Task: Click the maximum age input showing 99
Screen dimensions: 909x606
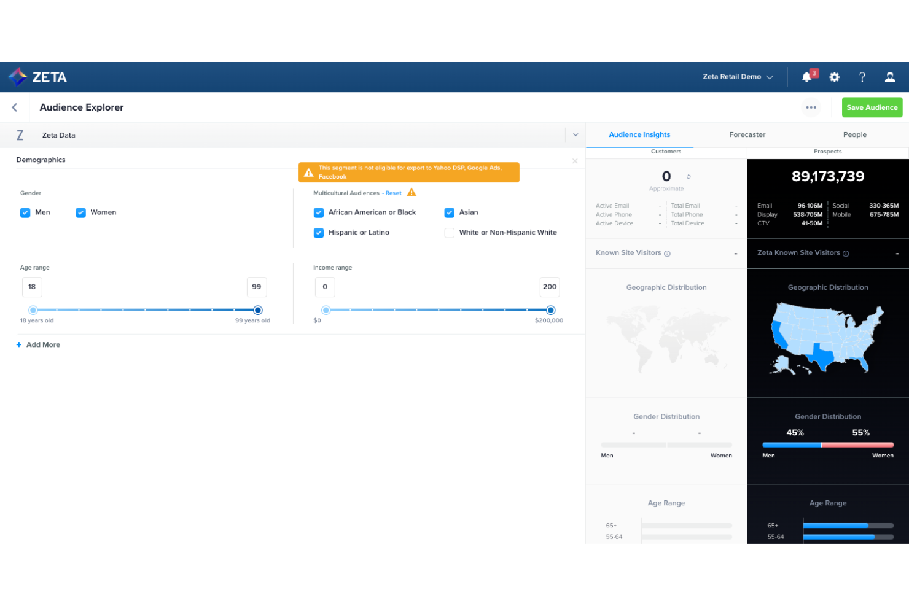Action: (257, 287)
